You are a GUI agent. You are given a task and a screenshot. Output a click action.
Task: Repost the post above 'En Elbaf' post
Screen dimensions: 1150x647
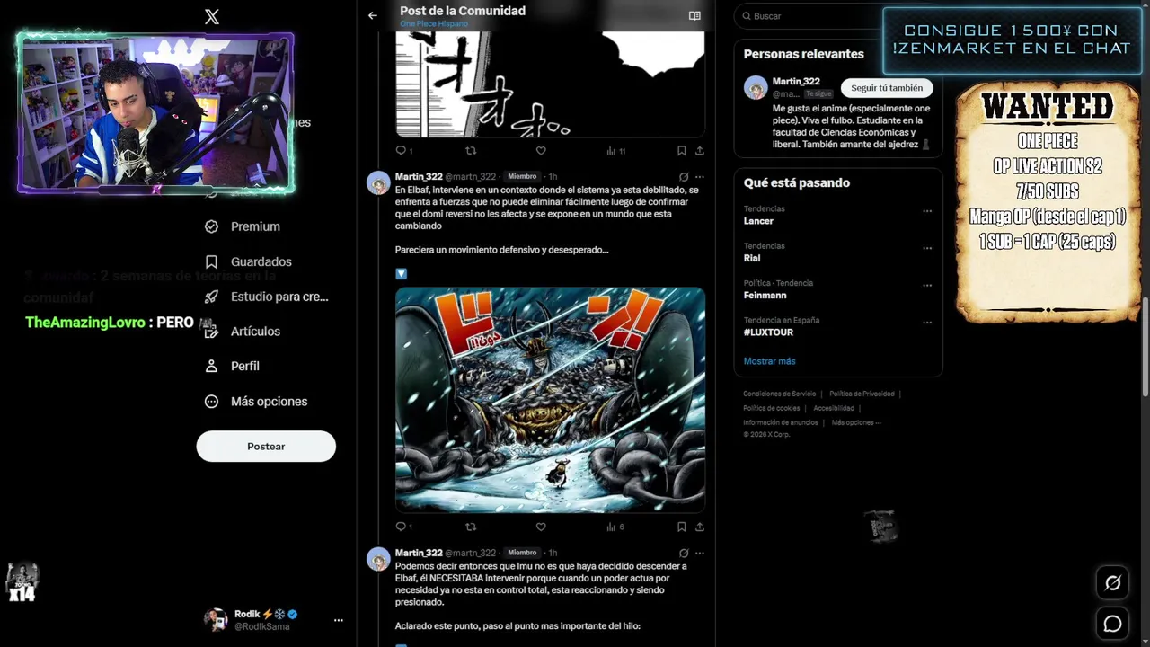[x=471, y=150]
